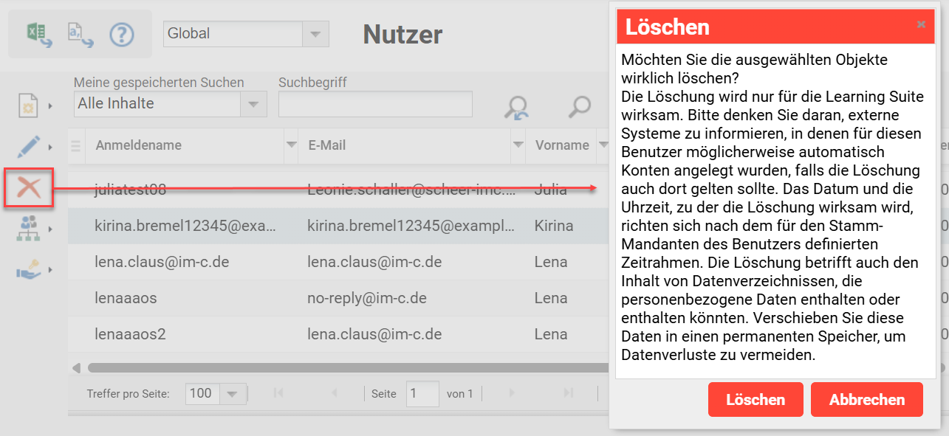Expand arrow next to group hierarchy icon
Screen dimensions: 949x436
tap(50, 229)
